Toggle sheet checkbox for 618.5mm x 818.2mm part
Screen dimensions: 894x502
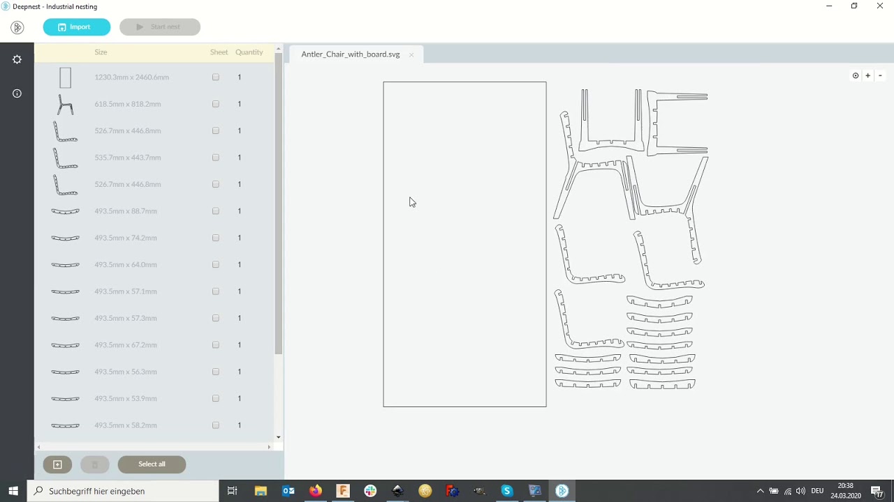coord(216,104)
